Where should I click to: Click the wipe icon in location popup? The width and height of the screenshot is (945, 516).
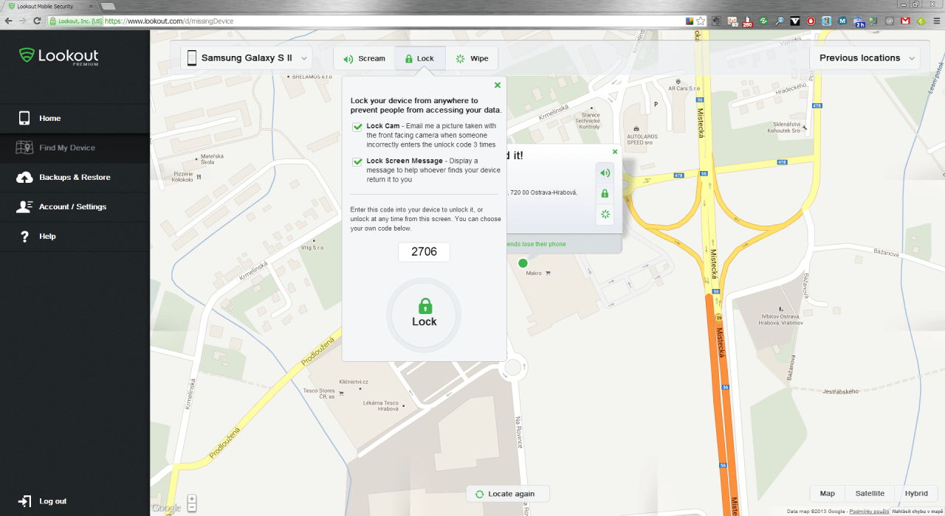605,215
